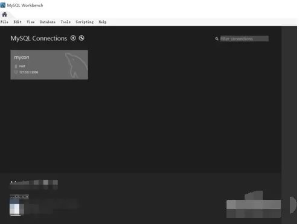Focus the Filter connections field

244,39
